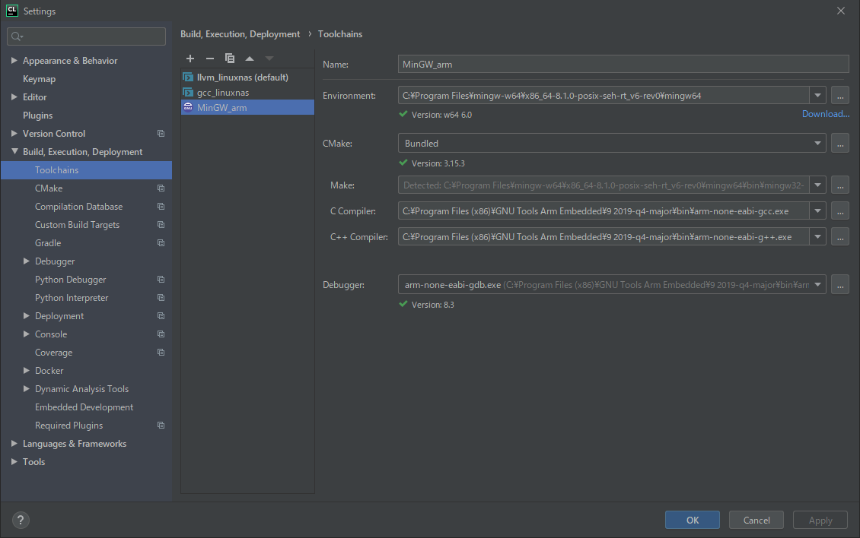Image resolution: width=860 pixels, height=538 pixels.
Task: Open the CMake Bundled dropdown
Action: (x=817, y=143)
